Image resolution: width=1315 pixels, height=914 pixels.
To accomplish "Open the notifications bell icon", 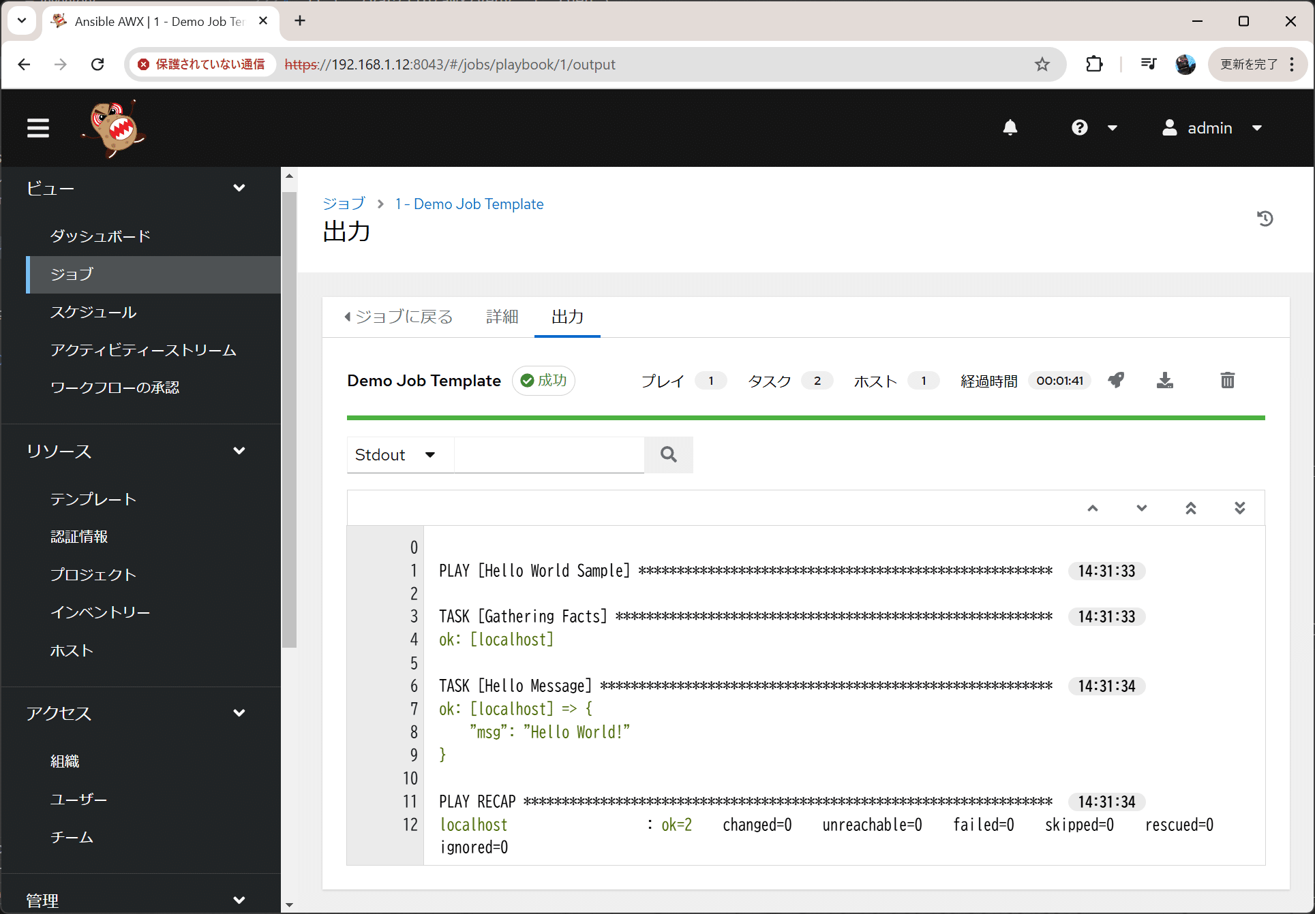I will (1010, 127).
